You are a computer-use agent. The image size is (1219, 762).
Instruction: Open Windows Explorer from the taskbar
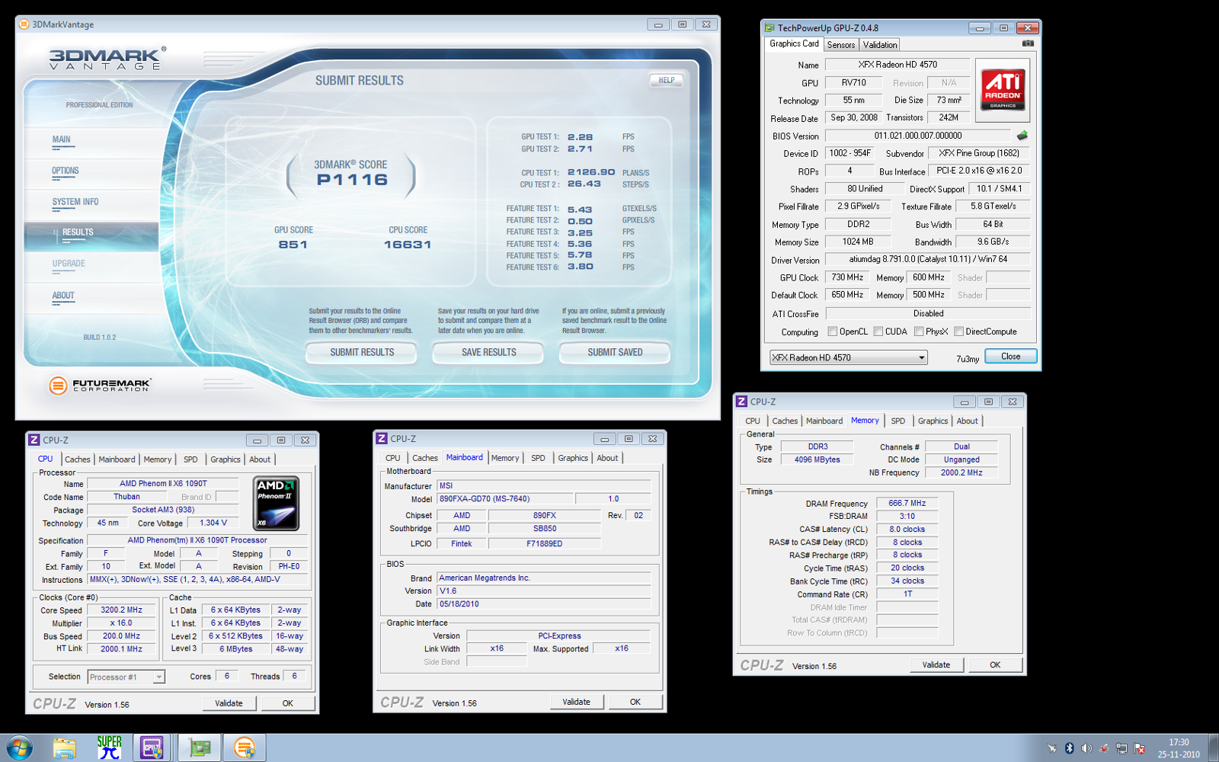click(x=65, y=748)
